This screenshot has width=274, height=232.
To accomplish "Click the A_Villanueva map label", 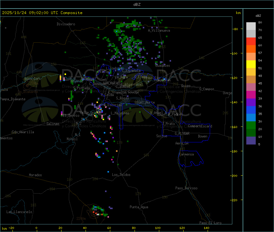I will (x=159, y=30).
